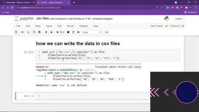The width and height of the screenshot is (199, 112).
Task: Click the pencil edit mode icon
Action: [x=167, y=26]
